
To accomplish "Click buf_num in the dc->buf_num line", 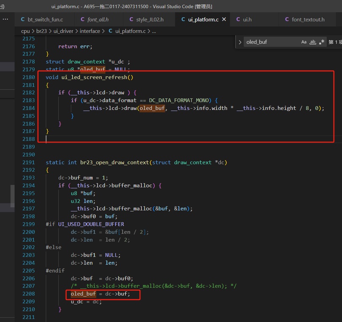I will point(82,178).
